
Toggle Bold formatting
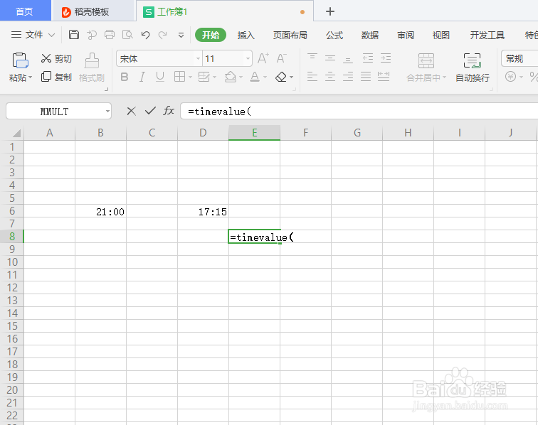(125, 77)
